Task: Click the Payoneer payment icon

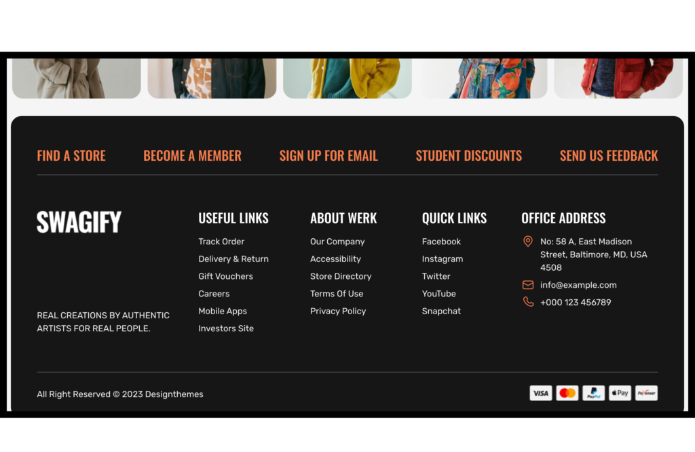Action: [x=646, y=393]
